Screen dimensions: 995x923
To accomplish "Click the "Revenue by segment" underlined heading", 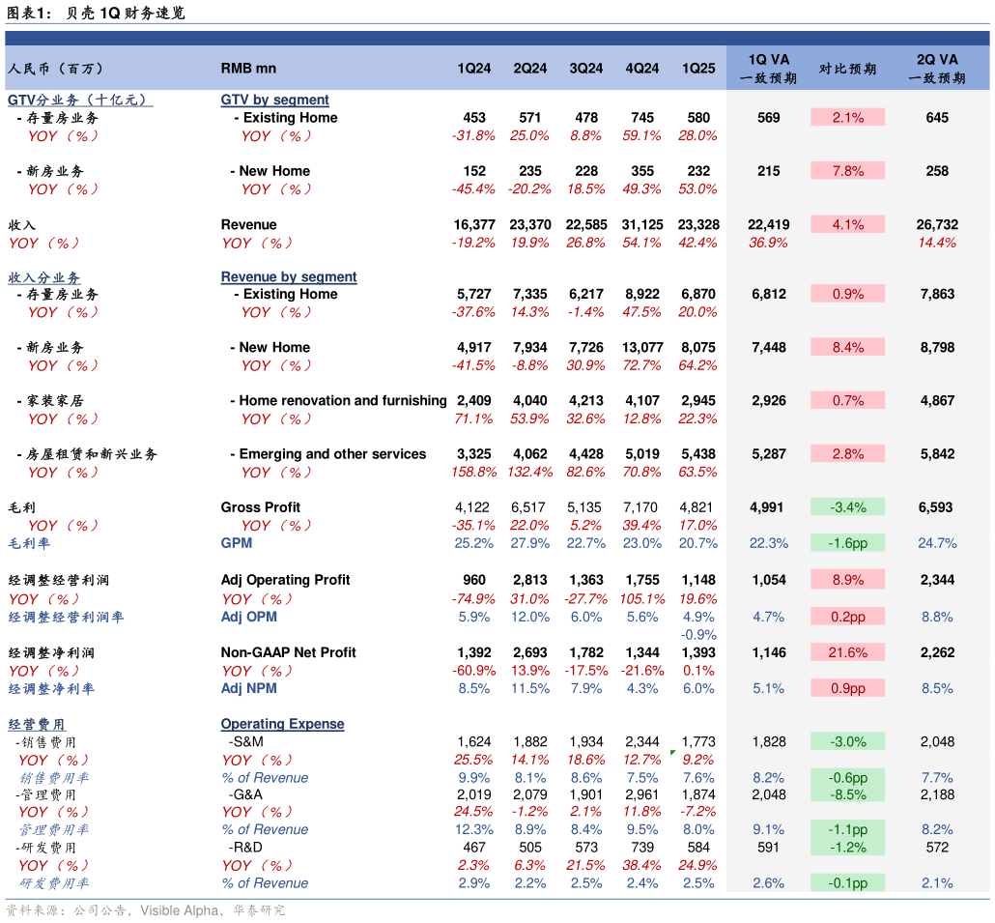I will coord(288,276).
